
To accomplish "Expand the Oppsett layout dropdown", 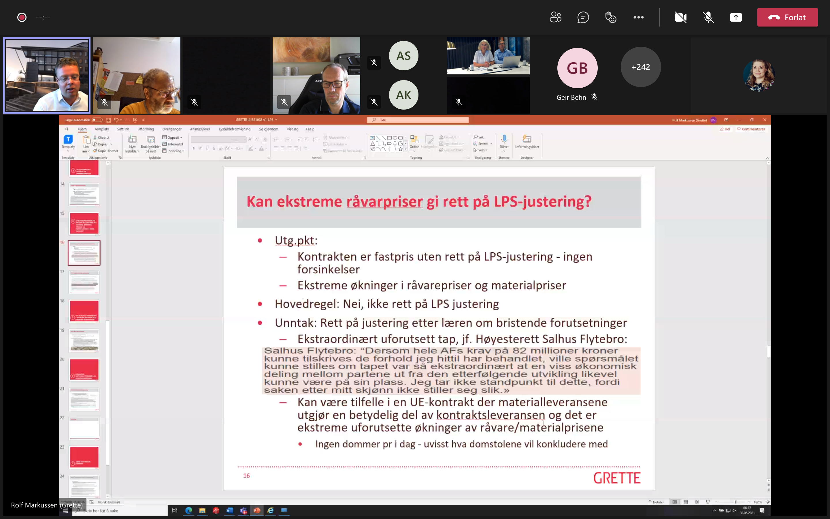I will coord(173,137).
